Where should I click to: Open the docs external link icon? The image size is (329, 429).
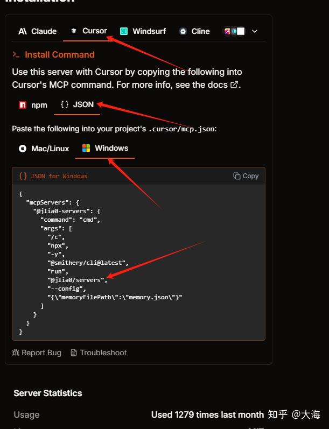234,85
